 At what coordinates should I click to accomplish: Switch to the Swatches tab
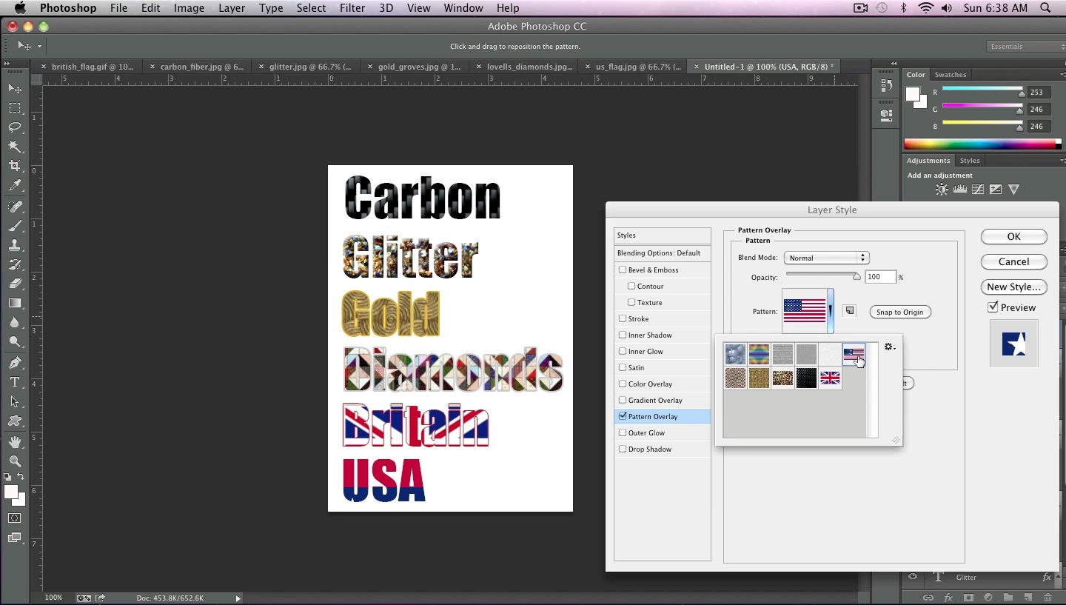(951, 75)
